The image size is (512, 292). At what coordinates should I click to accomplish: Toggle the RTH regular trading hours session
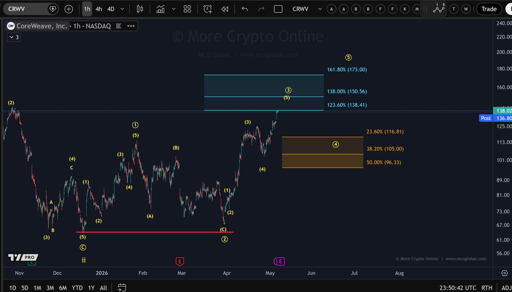(487, 288)
